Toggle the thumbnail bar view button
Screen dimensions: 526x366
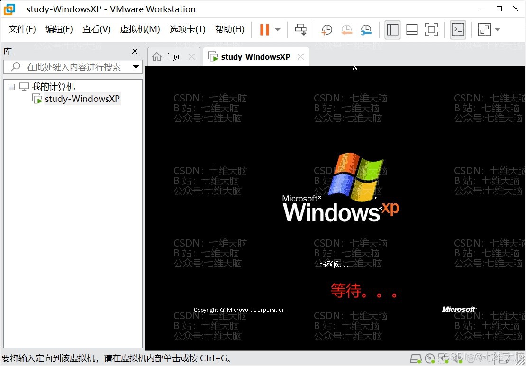412,29
